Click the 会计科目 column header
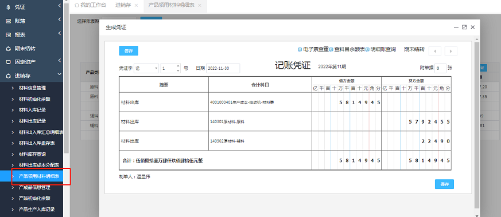The height and width of the screenshot is (217, 501). [x=260, y=85]
